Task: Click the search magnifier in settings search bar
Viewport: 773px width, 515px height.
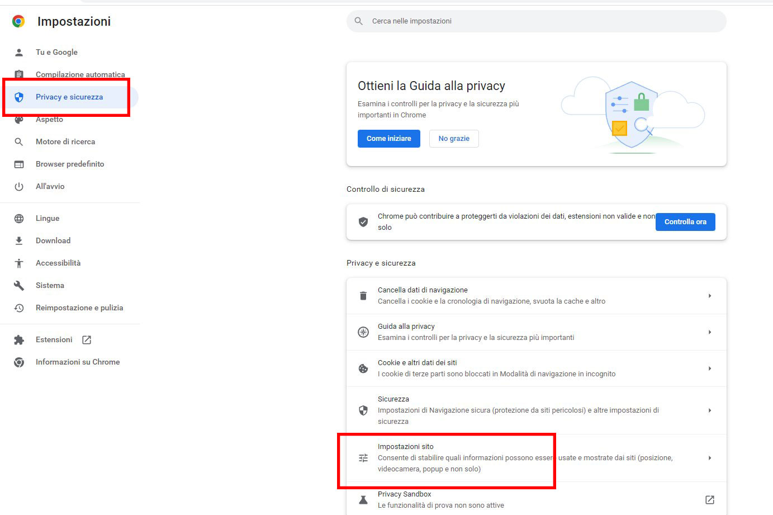Action: (359, 21)
